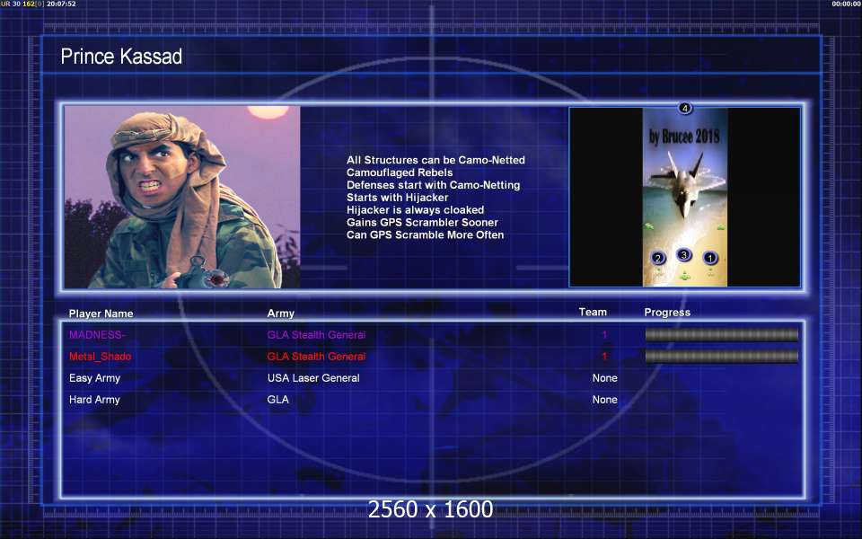
Task: Click the UR 30 162 frame stats readout
Action: 22,4
